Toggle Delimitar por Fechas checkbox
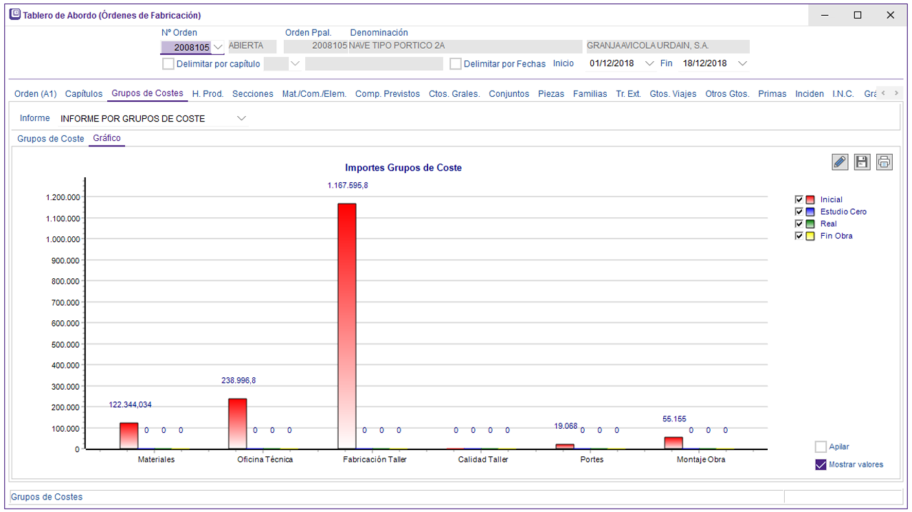Screen dimensions: 912x512 point(455,64)
